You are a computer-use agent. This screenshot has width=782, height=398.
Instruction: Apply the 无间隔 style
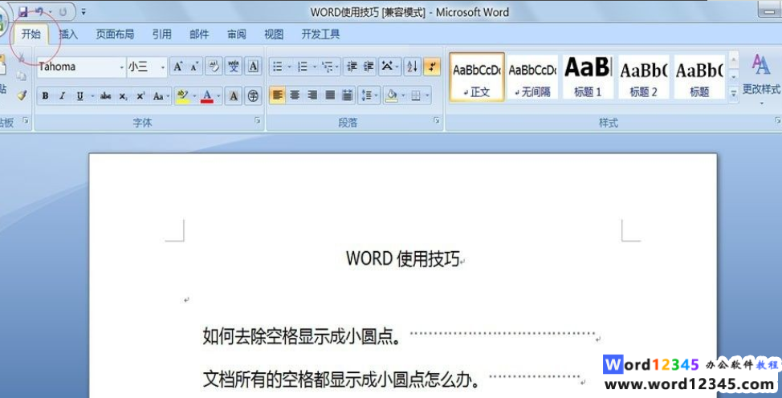click(532, 77)
